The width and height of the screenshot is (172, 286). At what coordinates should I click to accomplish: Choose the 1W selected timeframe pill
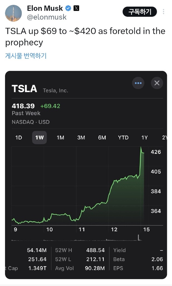click(x=39, y=137)
